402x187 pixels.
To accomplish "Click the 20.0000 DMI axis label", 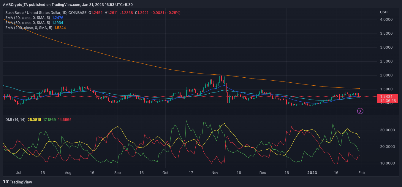I will coord(387,147).
